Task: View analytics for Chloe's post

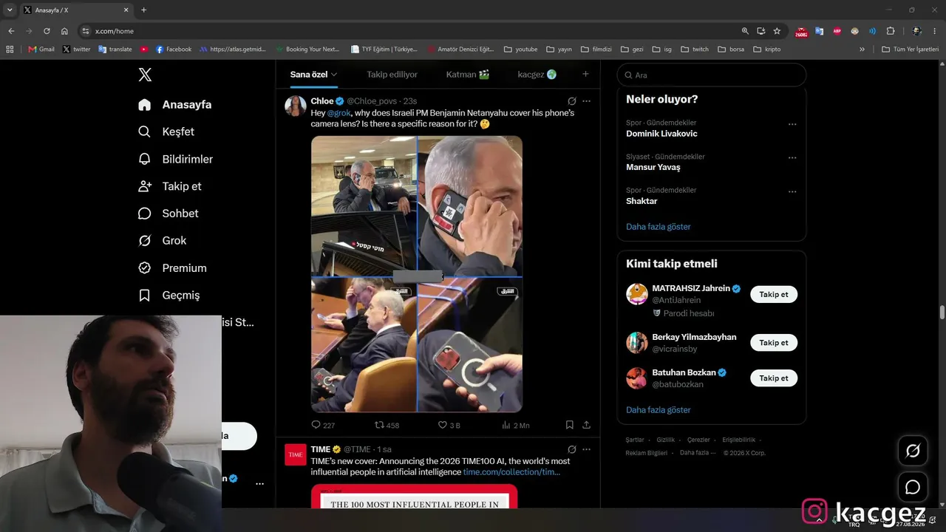Action: click(515, 425)
